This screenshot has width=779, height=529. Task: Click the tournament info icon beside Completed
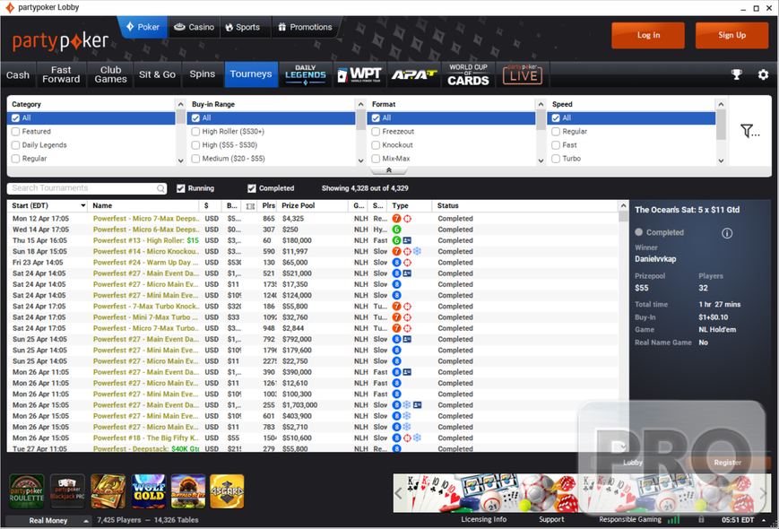coord(727,233)
